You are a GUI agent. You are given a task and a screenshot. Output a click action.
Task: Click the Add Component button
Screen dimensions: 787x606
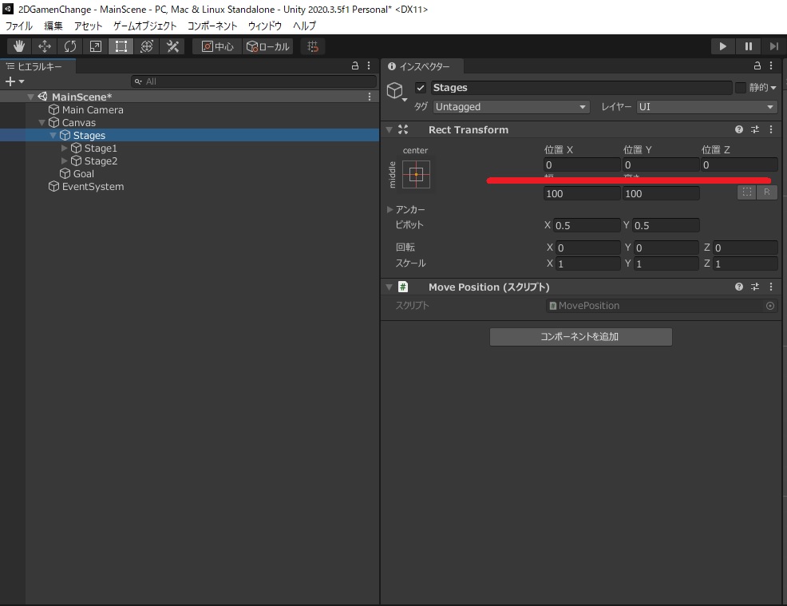581,337
